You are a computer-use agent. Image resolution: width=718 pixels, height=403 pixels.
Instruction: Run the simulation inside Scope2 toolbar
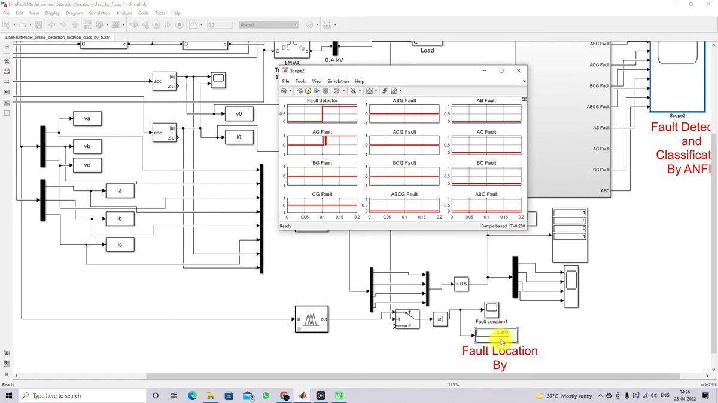(308, 90)
